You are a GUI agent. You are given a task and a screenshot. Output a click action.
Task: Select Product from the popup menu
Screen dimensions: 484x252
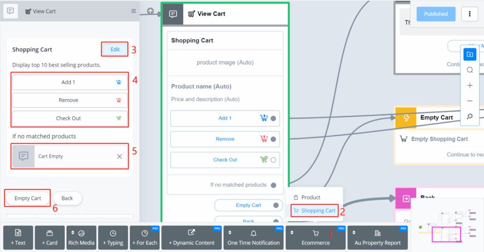click(x=311, y=197)
